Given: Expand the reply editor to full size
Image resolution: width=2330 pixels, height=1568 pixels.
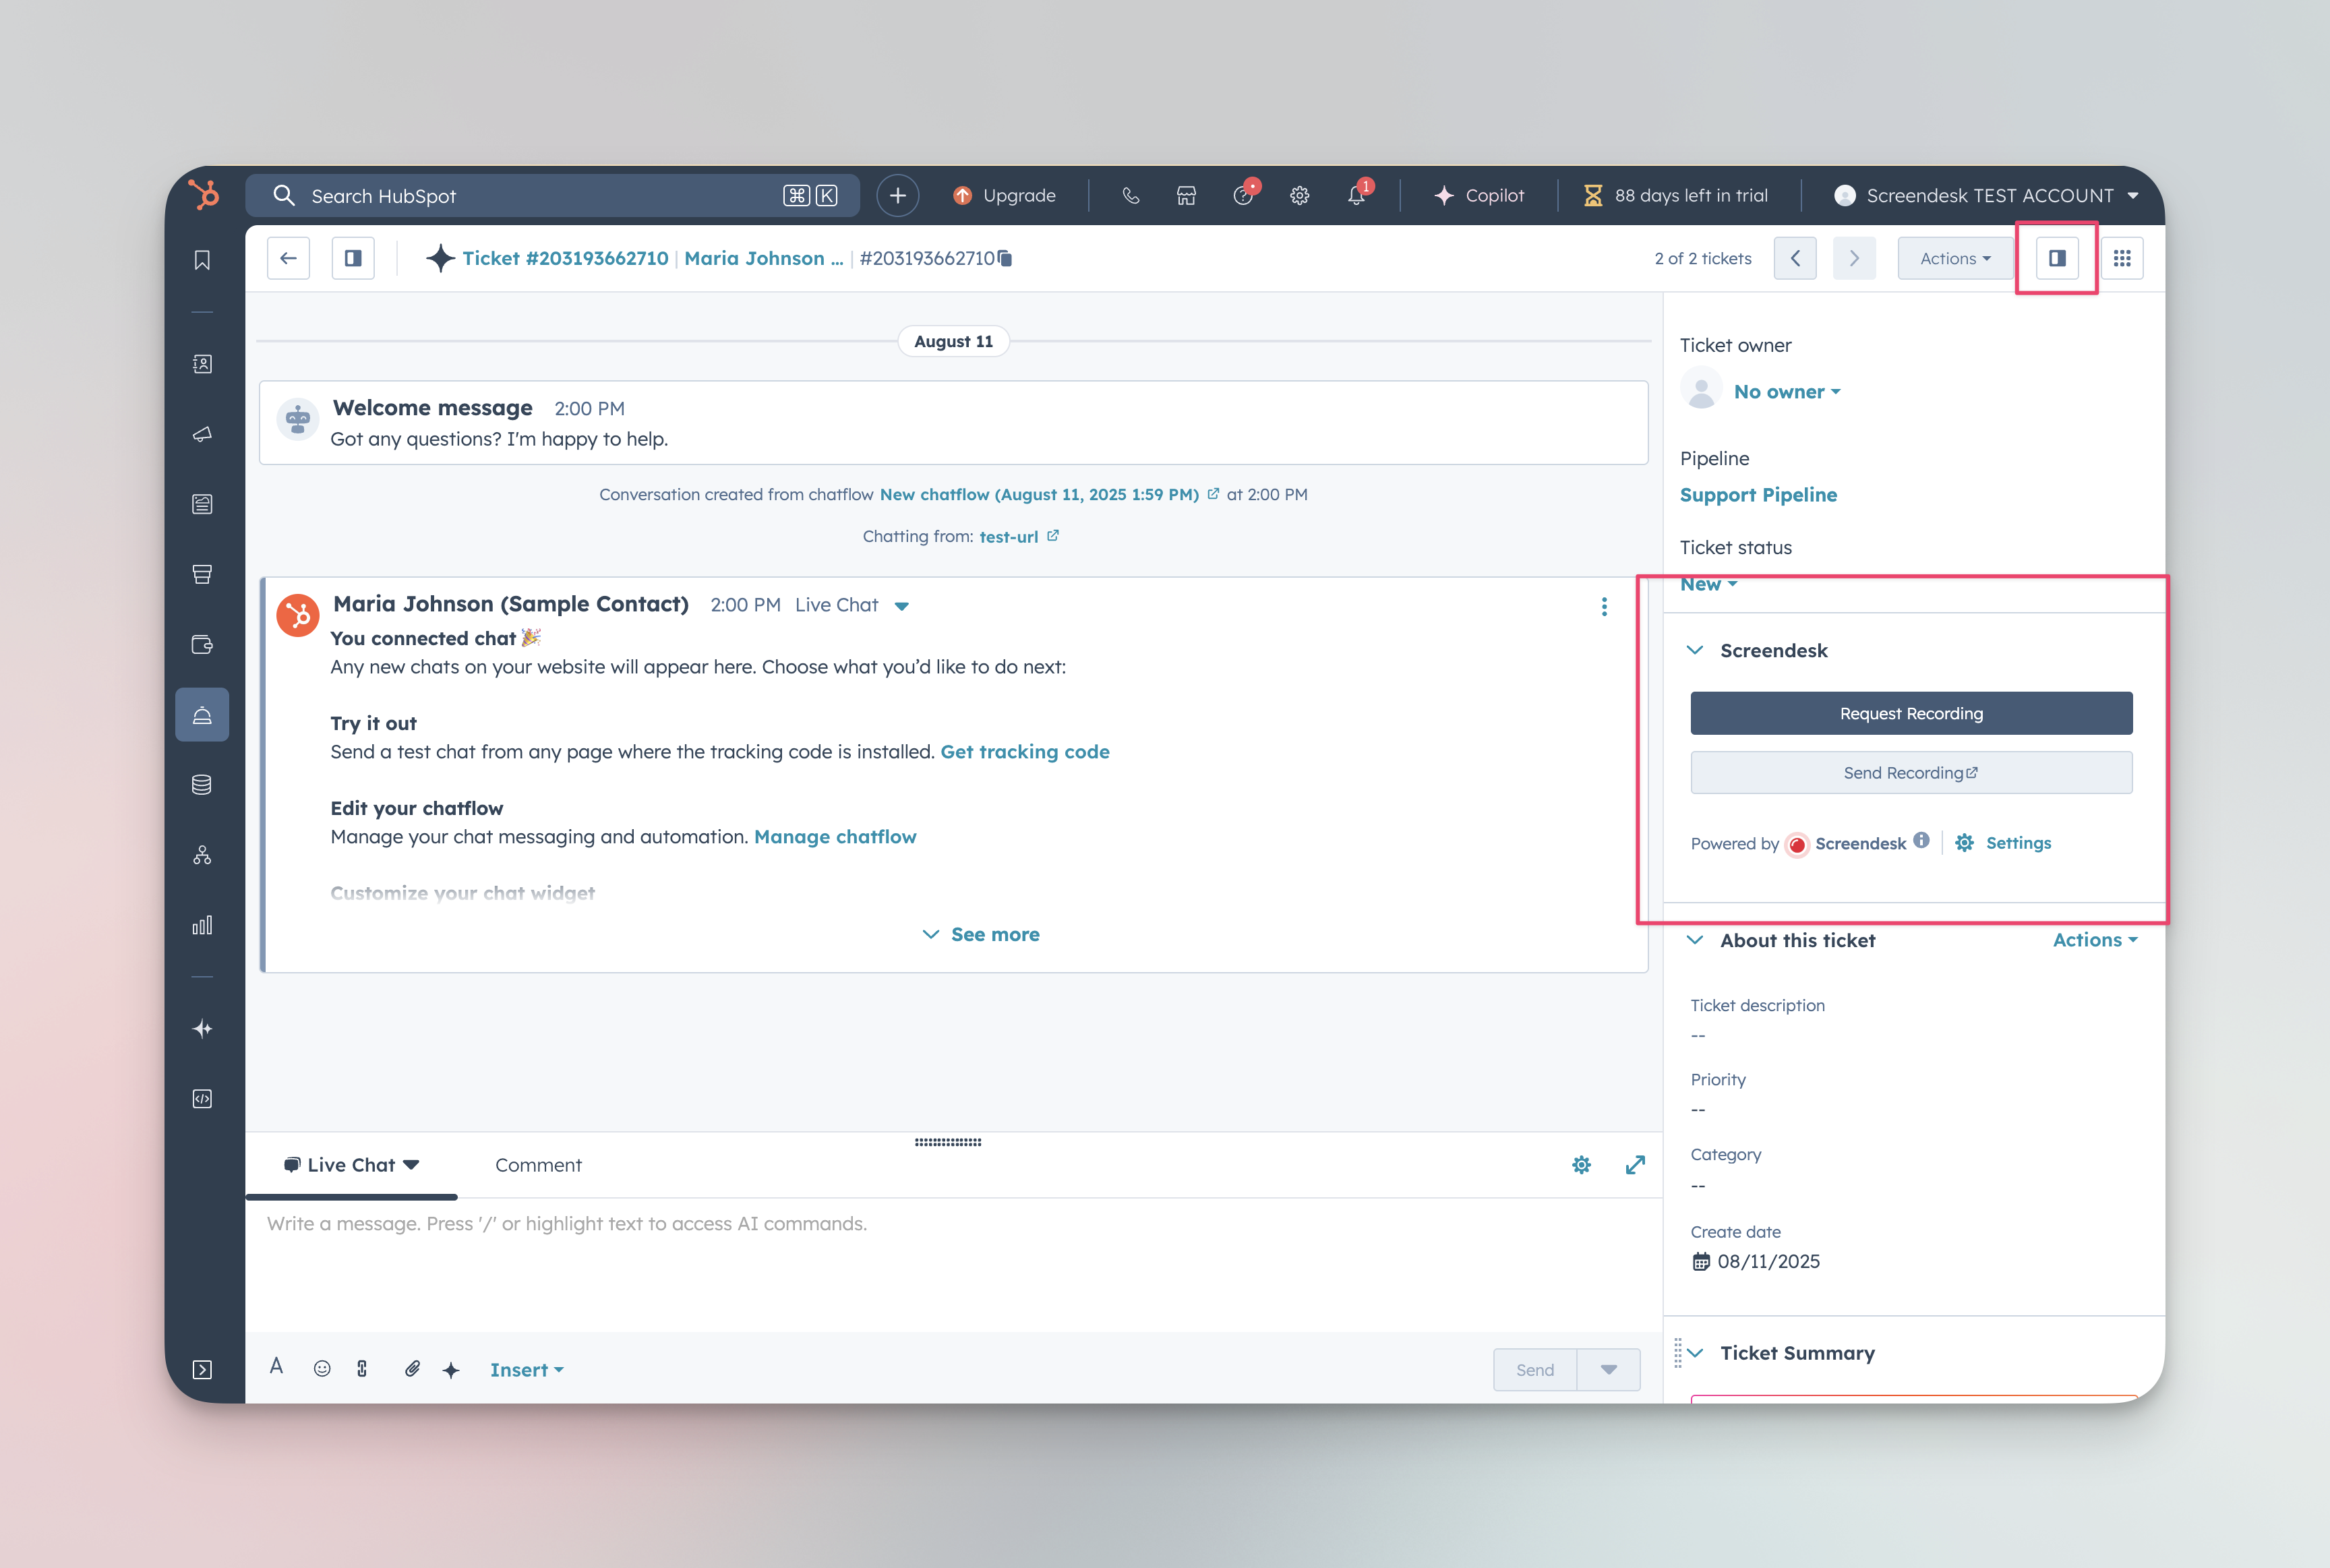Looking at the screenshot, I should pos(1634,1165).
